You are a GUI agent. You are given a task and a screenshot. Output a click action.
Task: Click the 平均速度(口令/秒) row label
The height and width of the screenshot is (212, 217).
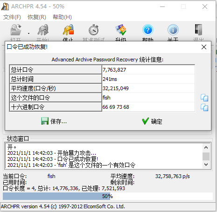click(56, 88)
